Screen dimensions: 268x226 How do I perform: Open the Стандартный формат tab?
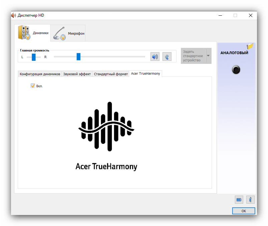point(111,74)
